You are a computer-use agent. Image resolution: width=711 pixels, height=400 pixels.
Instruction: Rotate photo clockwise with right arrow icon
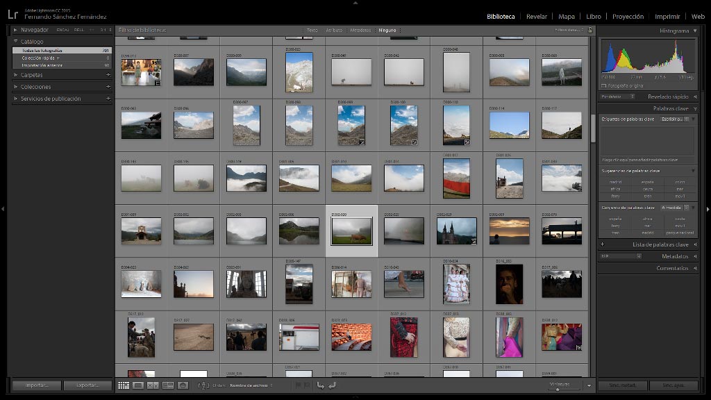(332, 385)
